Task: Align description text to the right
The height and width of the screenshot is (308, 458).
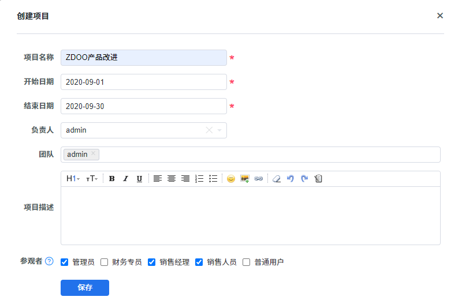Action: click(x=185, y=178)
